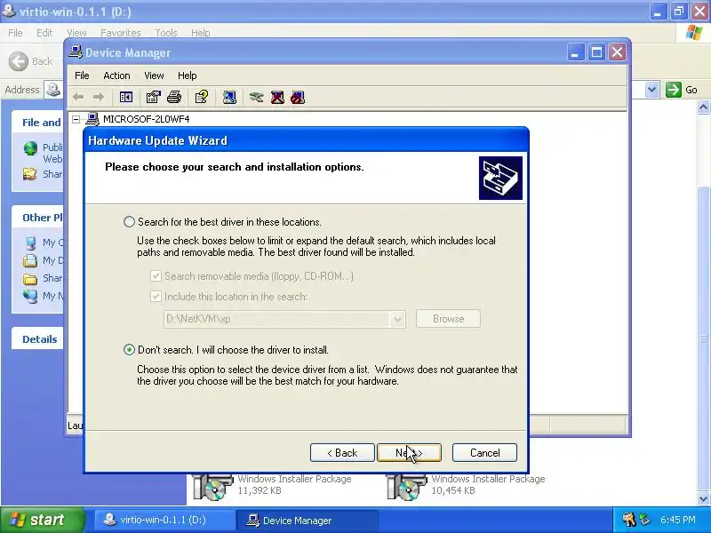Click the Back arrow in Device Manager toolbar
Screen dimensions: 711x533
78,97
